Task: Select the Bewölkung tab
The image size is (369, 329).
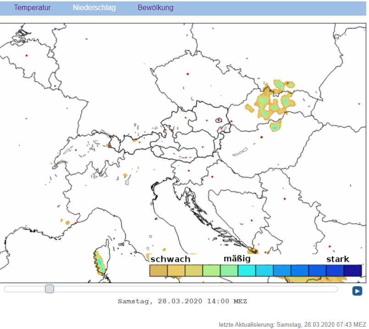Action: tap(155, 7)
